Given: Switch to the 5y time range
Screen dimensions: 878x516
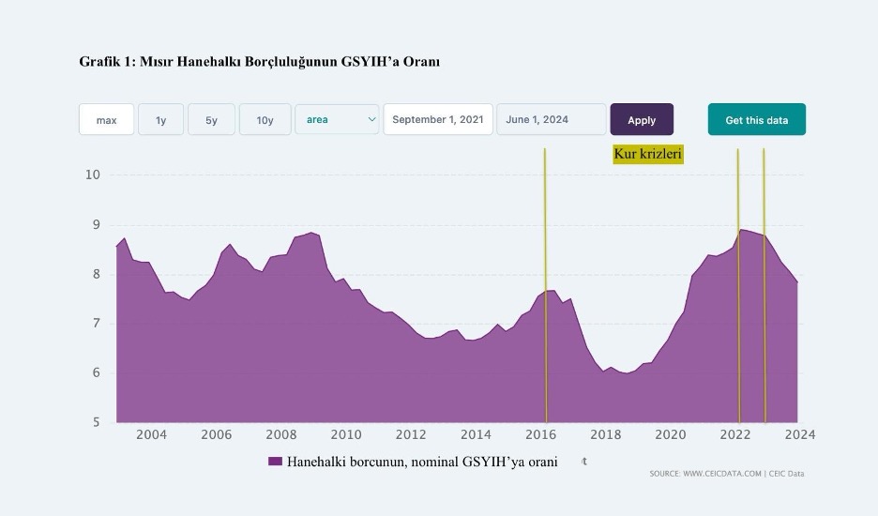Looking at the screenshot, I should tap(211, 120).
